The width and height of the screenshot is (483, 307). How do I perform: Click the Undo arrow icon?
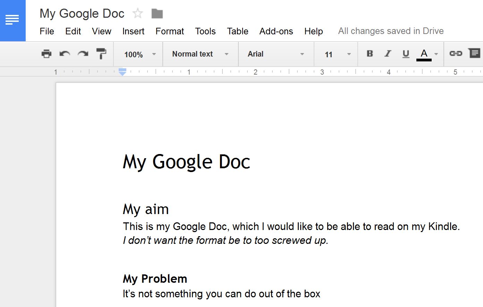point(65,54)
